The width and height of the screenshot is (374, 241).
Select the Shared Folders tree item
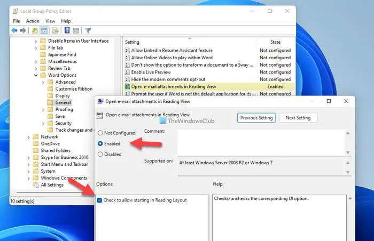tap(56, 150)
